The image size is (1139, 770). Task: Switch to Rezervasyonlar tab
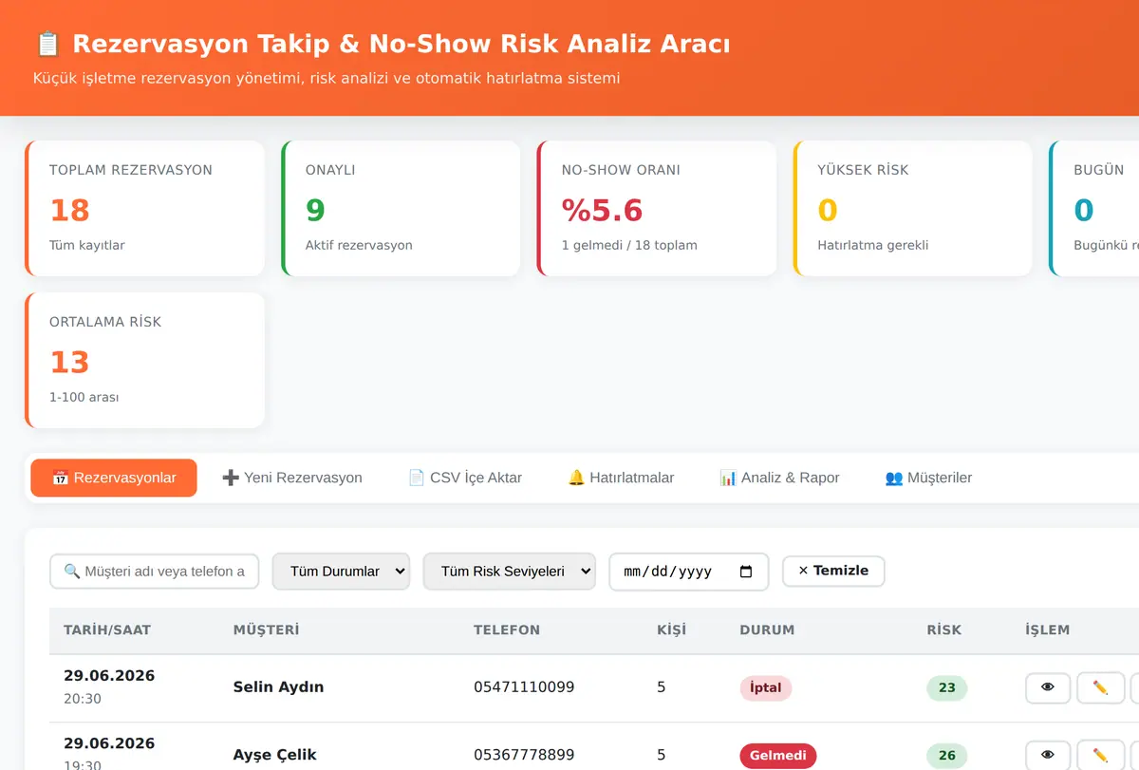tap(114, 478)
